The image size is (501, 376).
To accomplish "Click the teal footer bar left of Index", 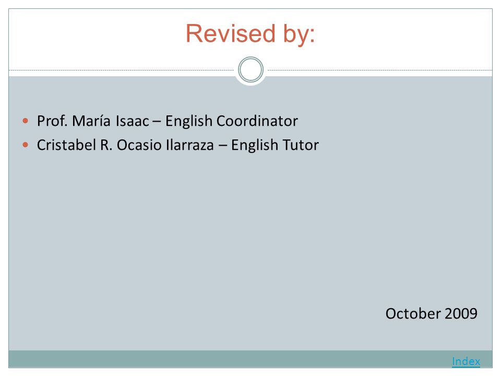I will 224,359.
